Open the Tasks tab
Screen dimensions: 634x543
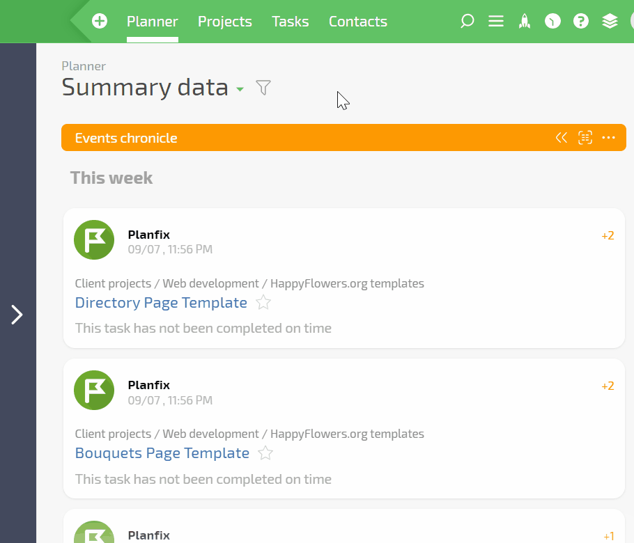point(290,22)
